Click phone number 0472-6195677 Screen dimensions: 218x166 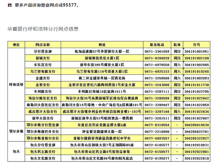(x=157, y=158)
